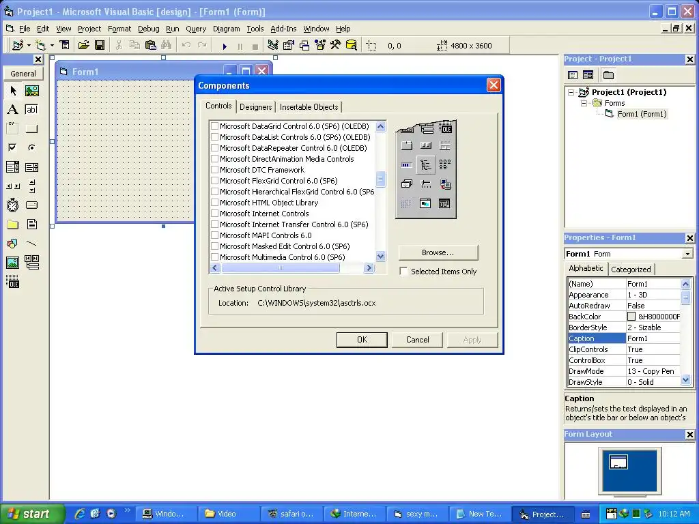This screenshot has width=699, height=524.
Task: Click the Add Standard EXE Project toolbar icon
Action: pyautogui.click(x=18, y=46)
